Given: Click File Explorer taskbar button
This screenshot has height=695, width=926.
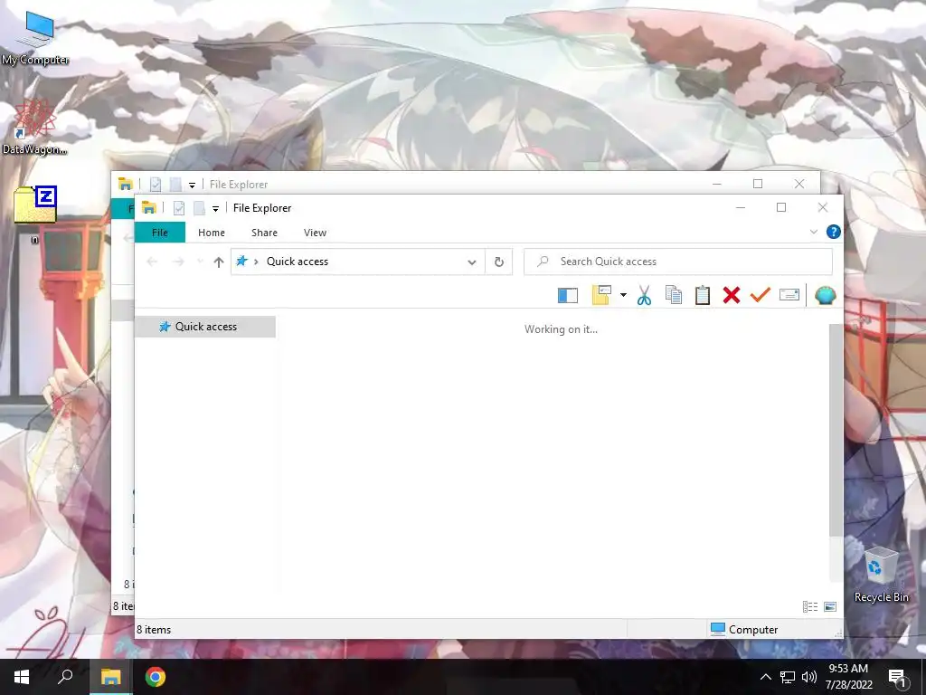Looking at the screenshot, I should pyautogui.click(x=110, y=677).
